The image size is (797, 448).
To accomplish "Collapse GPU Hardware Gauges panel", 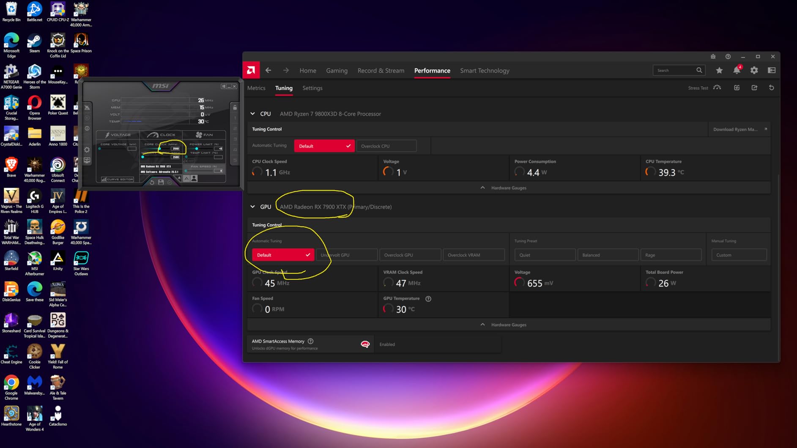I will 509,325.
